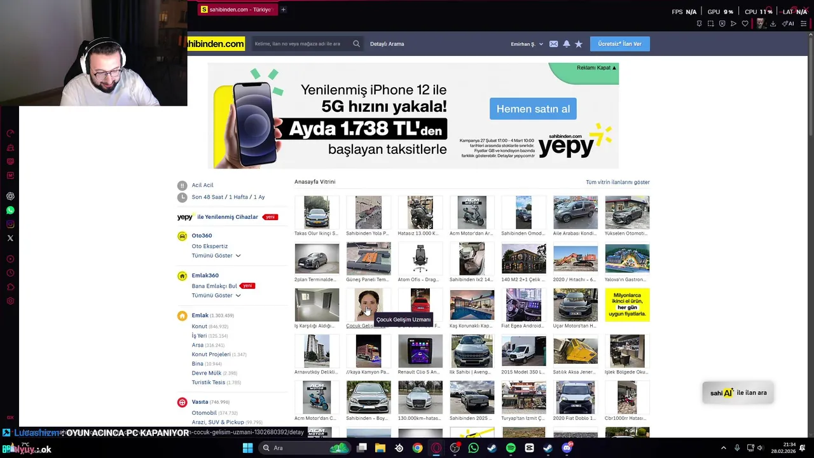Click the sahibinden search input field
Screen dimensions: 814x458
pos(300,44)
